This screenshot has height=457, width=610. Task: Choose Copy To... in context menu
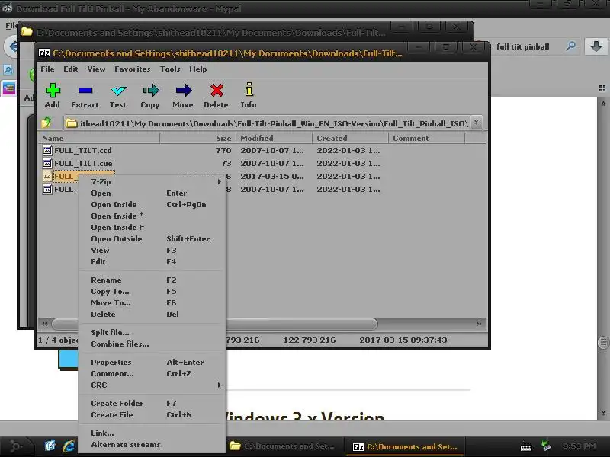click(x=151, y=291)
